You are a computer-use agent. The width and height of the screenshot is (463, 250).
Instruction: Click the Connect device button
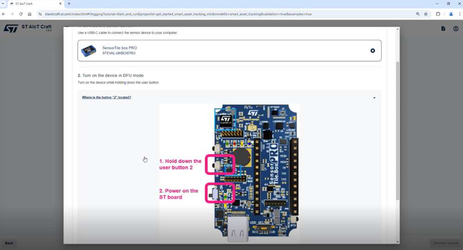click(x=445, y=243)
